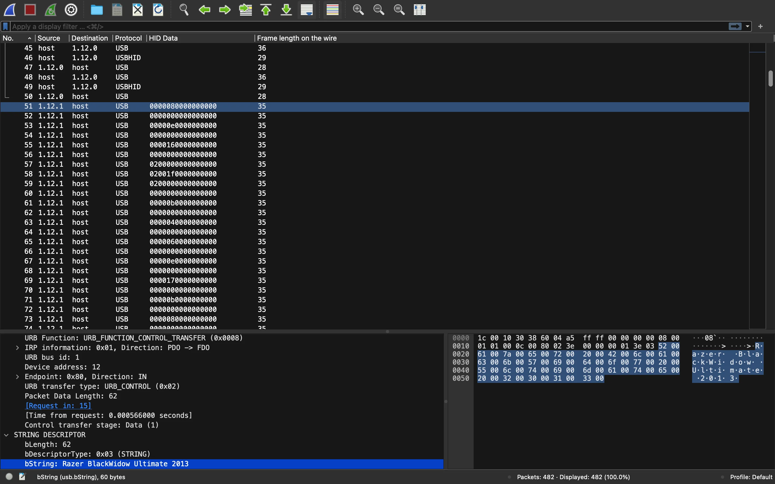The height and width of the screenshot is (484, 775).
Task: Expand Endpoint: 0x80 tree node
Action: click(17, 377)
